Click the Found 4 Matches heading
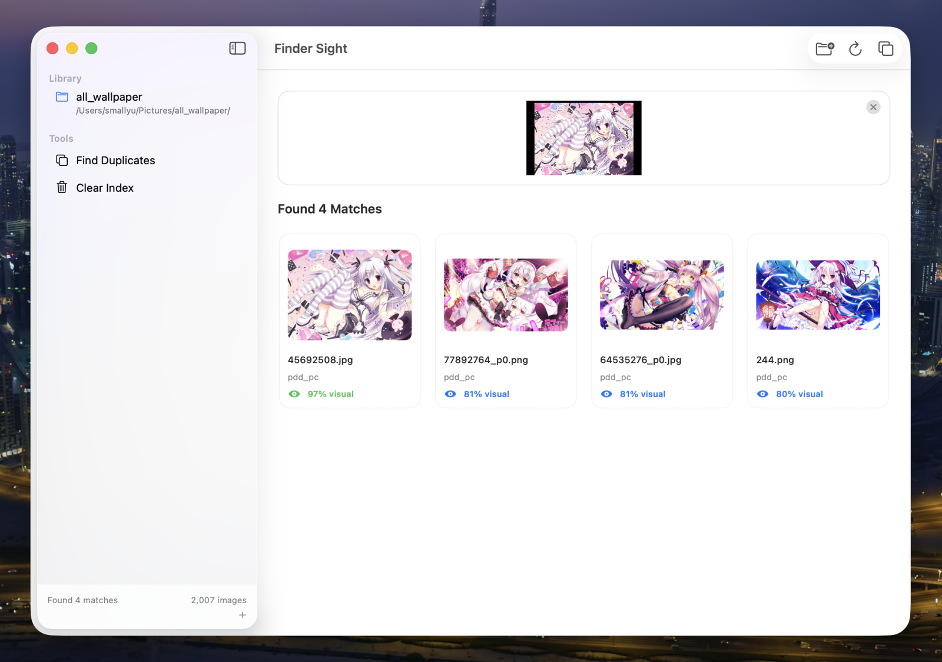 click(x=330, y=209)
